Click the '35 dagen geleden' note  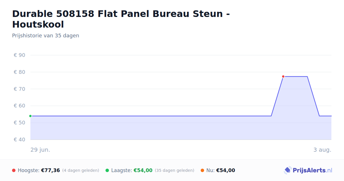175,170
